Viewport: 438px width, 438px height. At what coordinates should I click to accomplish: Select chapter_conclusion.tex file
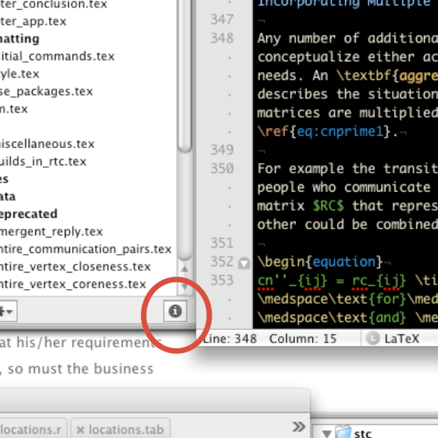pos(53,4)
